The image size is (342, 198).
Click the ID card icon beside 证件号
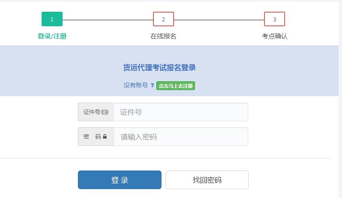pyautogui.click(x=105, y=112)
